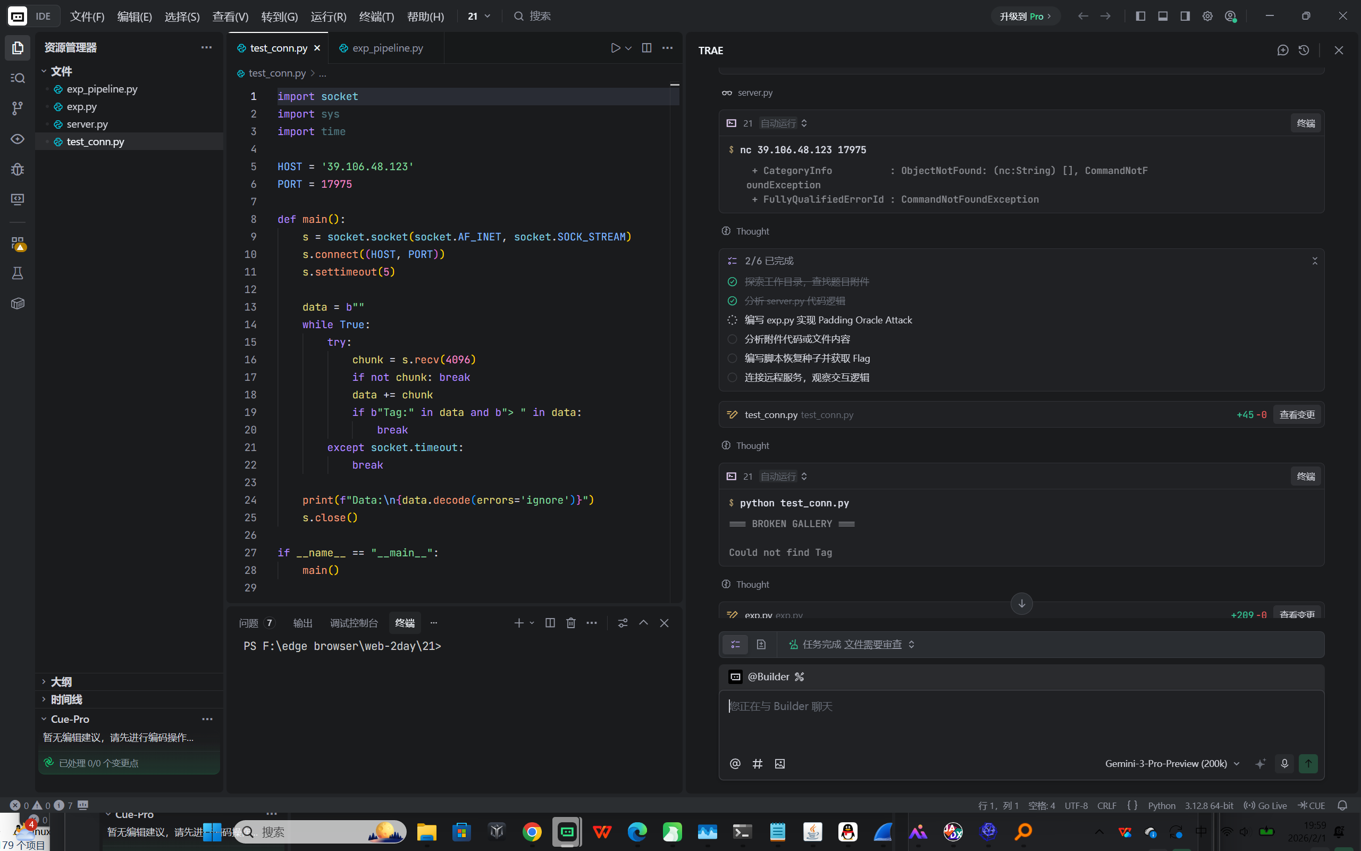Screen dimensions: 1361x851
Task: Click 查看变更 for test_conn.py
Action: tap(1297, 415)
